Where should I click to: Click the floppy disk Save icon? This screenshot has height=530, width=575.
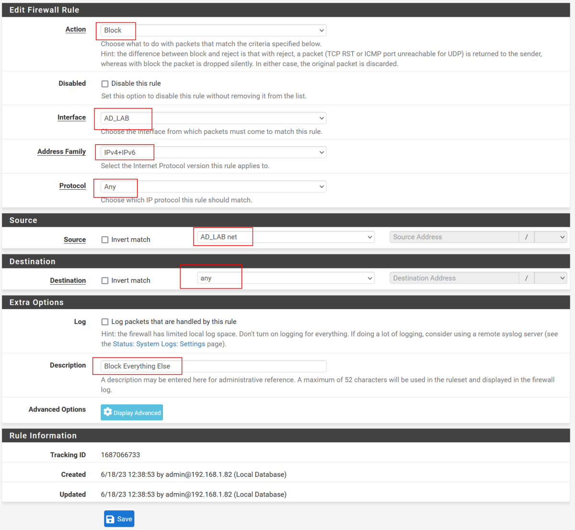111,519
